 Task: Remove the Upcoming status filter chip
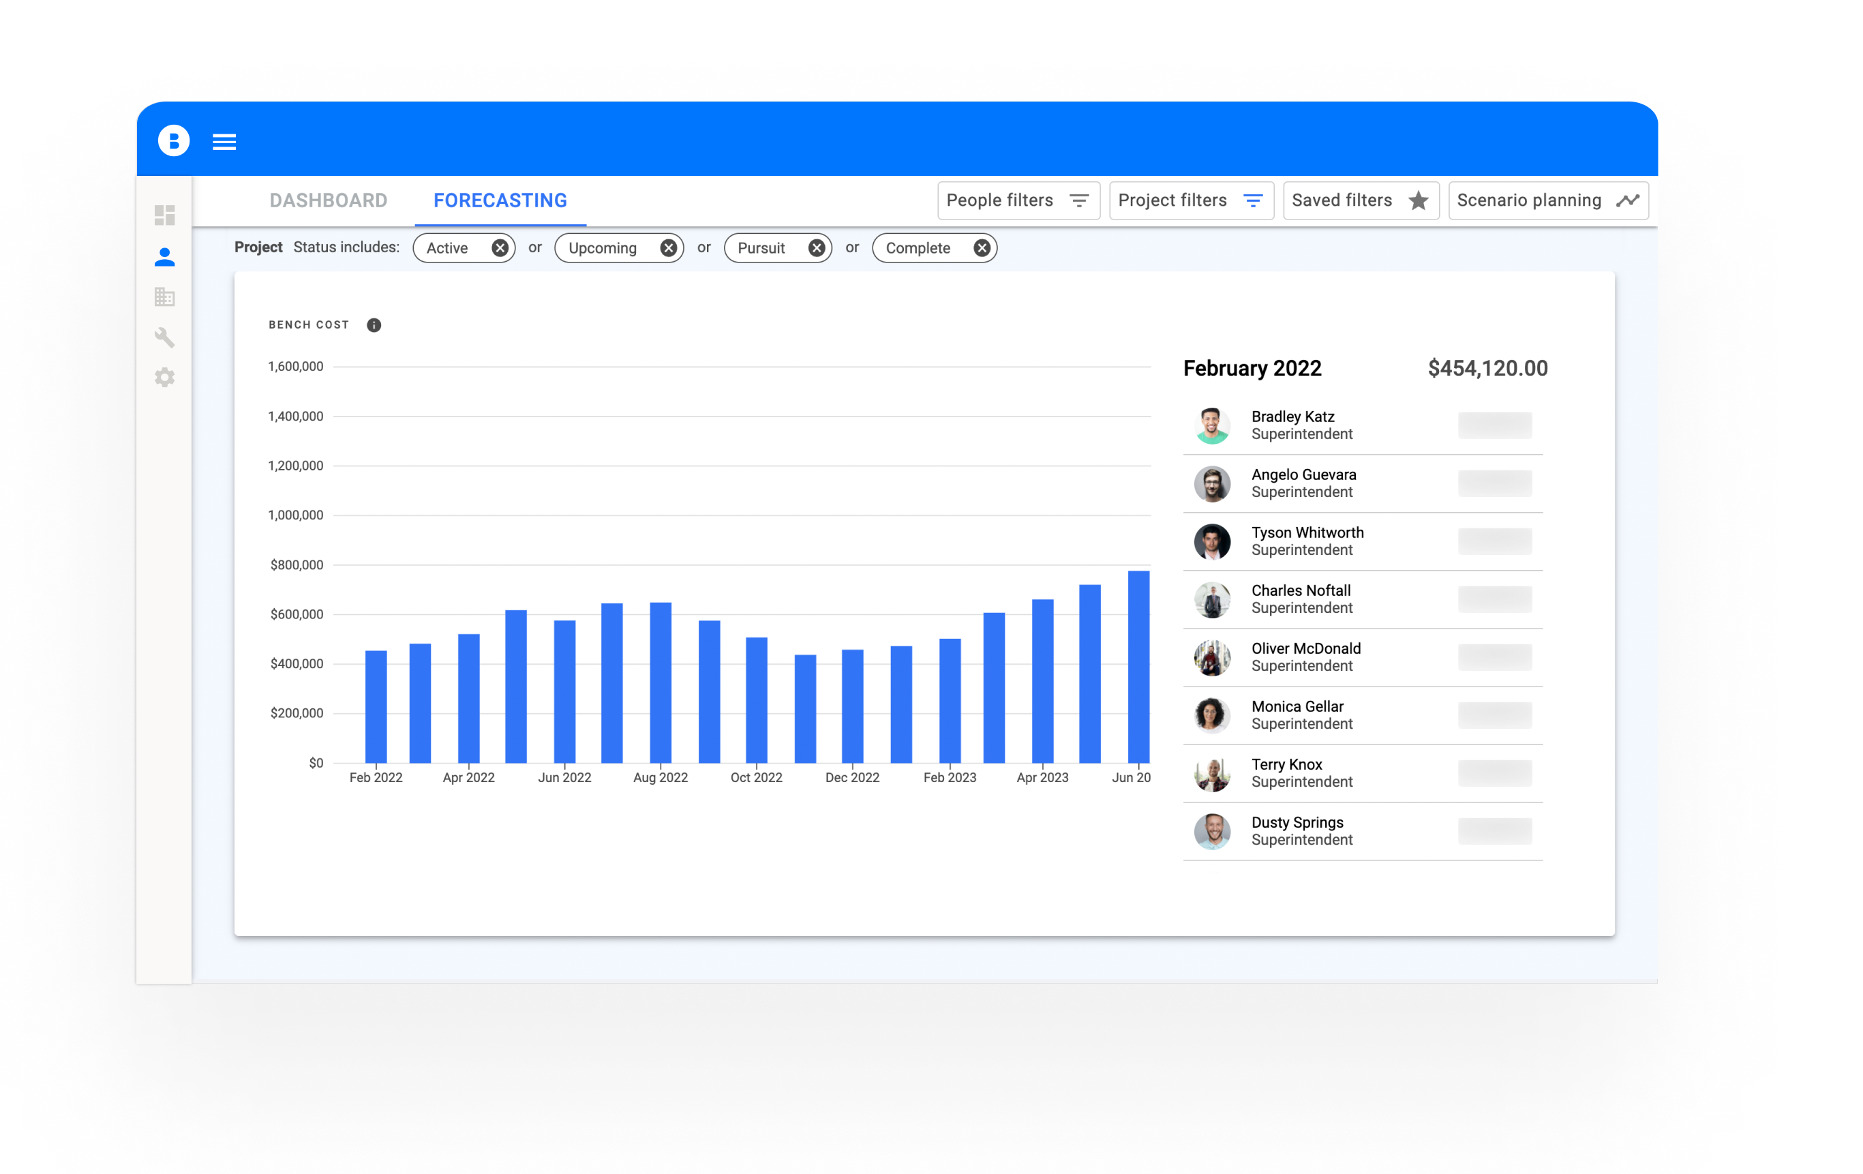tap(669, 248)
